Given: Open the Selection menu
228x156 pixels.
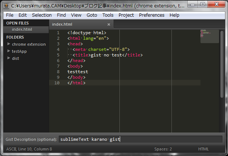Looking at the screenshot, I should point(42,15).
